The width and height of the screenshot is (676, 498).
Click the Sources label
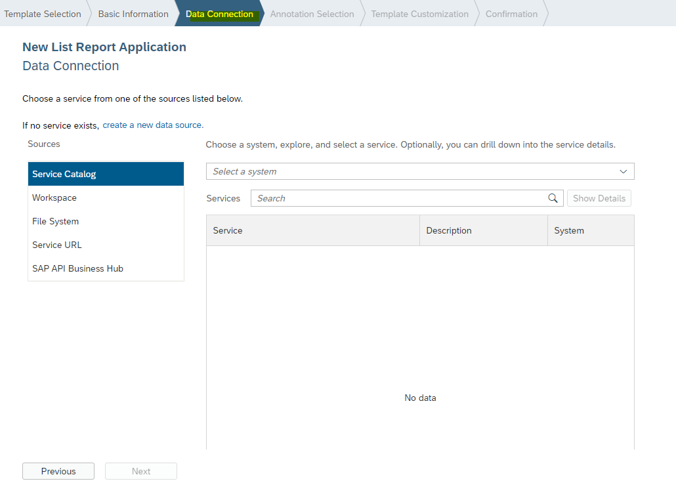click(44, 144)
